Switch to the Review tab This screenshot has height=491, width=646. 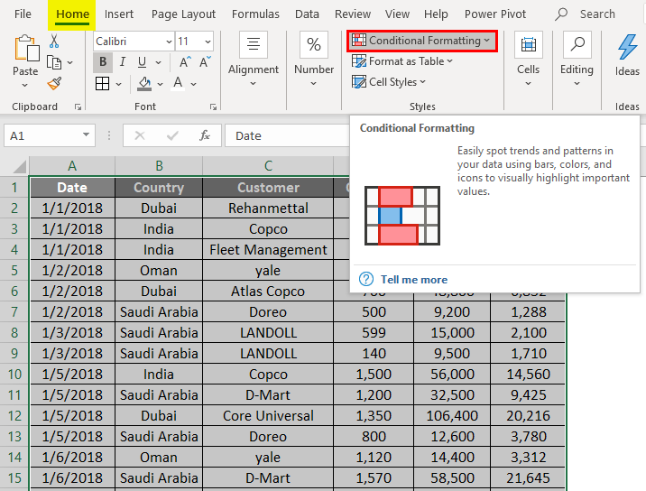tap(353, 14)
